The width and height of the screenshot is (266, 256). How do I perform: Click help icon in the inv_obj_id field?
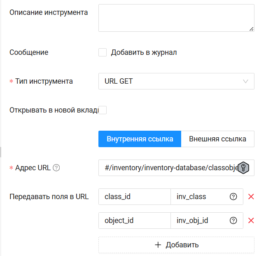coord(233,221)
